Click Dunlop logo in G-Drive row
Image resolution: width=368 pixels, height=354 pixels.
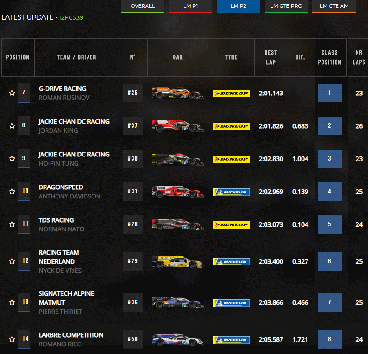click(x=231, y=94)
